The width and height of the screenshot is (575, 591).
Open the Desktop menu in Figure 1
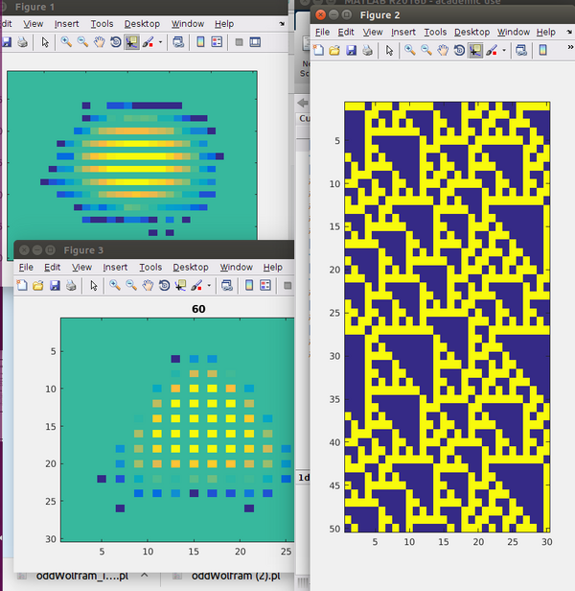(142, 24)
